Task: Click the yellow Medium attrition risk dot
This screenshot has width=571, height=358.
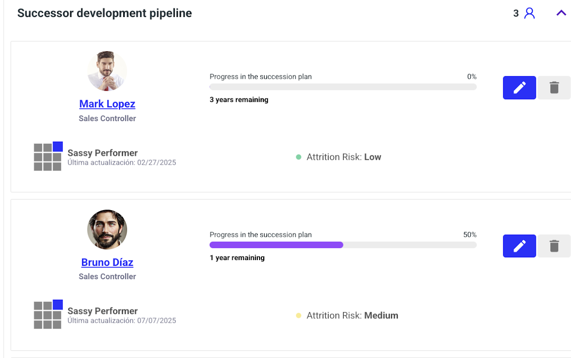Action: tap(298, 316)
